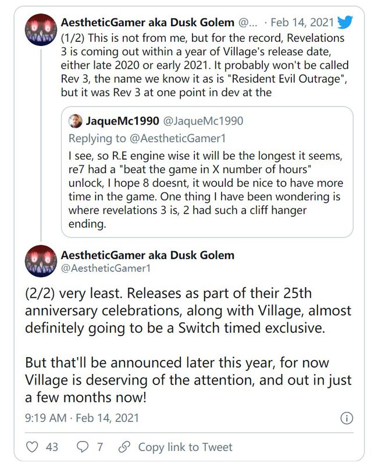Viewport: 378px width, 466px height.
Task: Click the Feb 14, 2021 date in header
Action: pos(302,23)
